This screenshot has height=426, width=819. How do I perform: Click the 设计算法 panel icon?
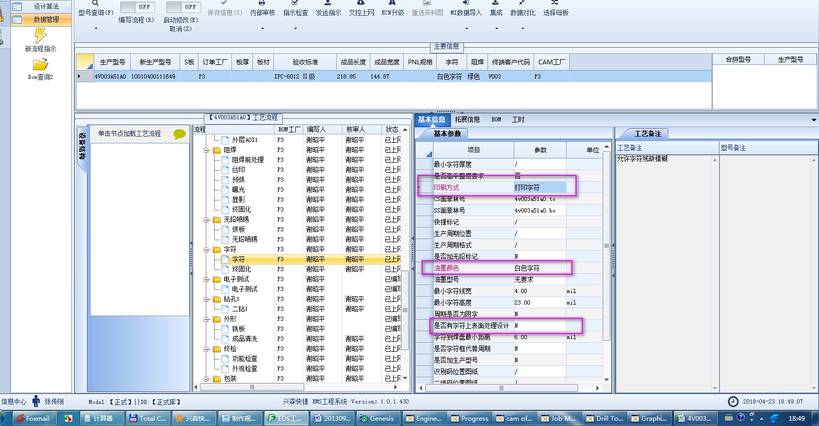[17, 6]
